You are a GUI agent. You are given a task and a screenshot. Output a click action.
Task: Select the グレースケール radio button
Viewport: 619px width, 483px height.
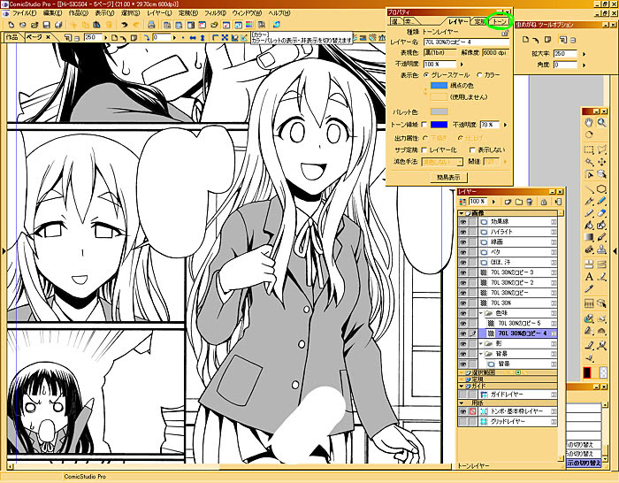tap(426, 74)
